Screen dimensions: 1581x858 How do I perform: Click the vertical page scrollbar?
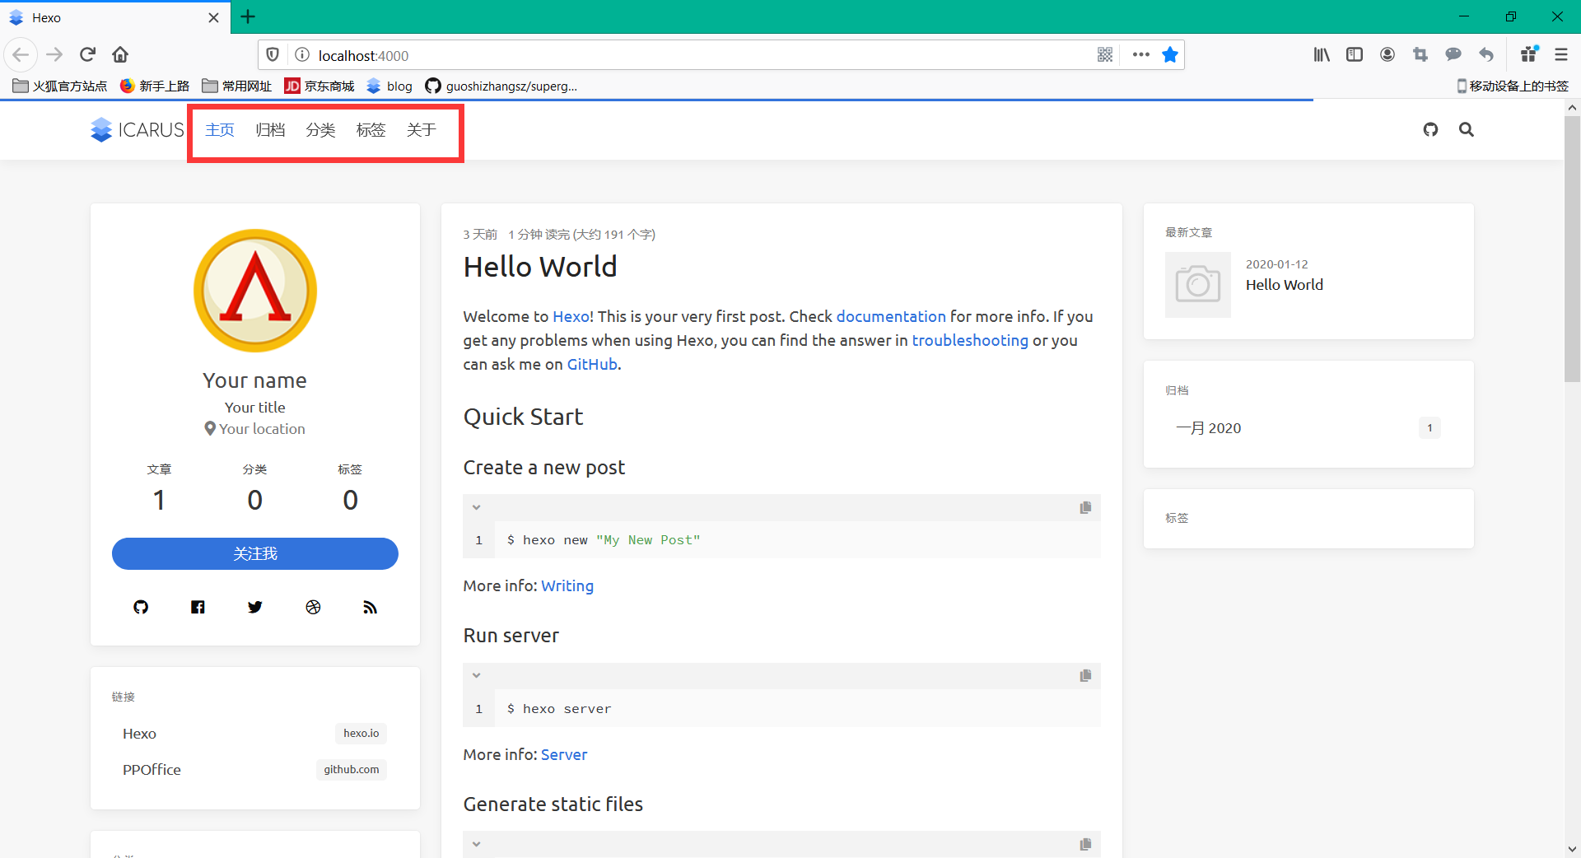tap(1572, 247)
